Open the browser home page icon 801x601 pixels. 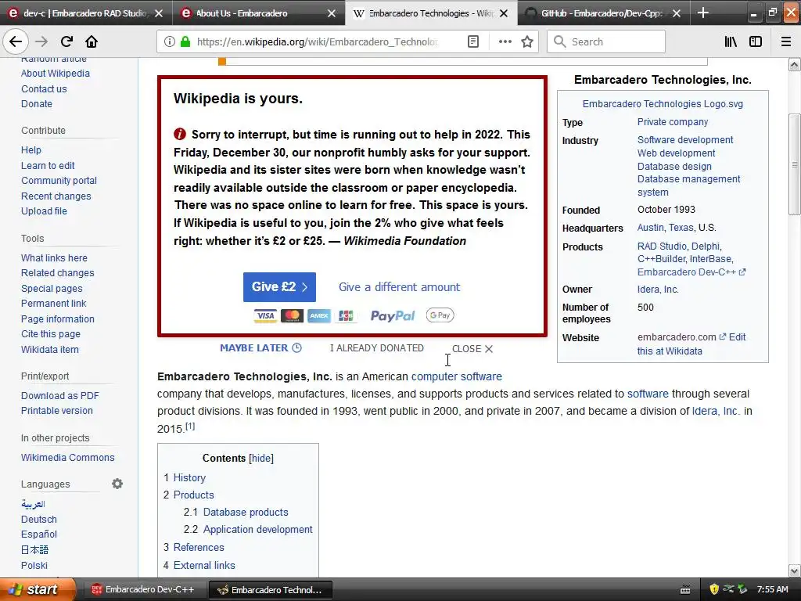(x=92, y=41)
